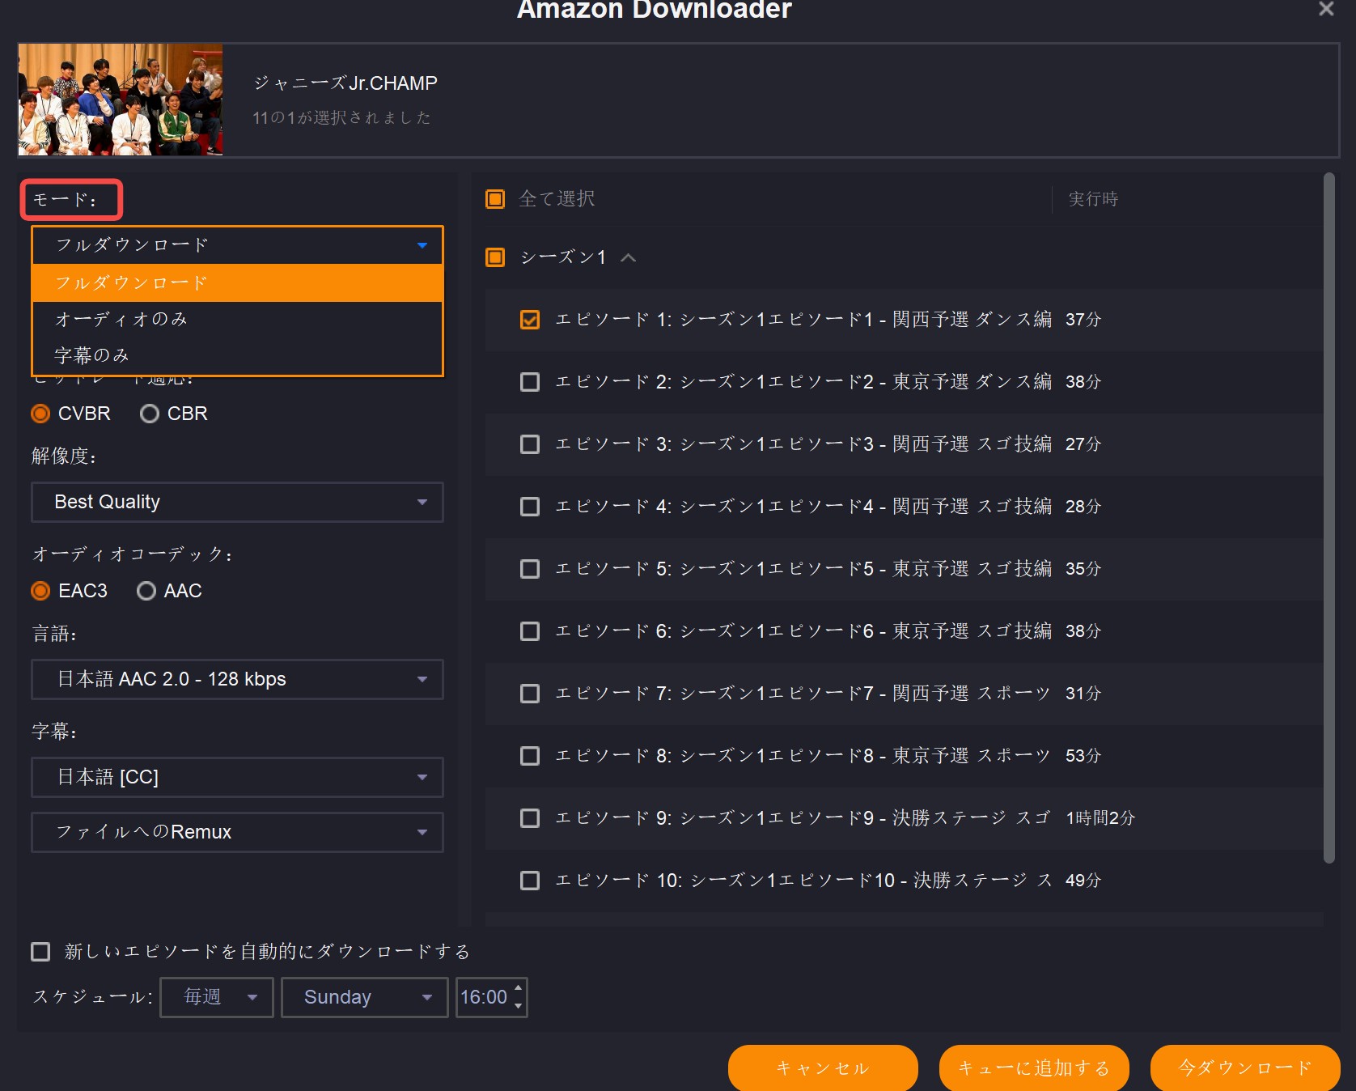
Task: Open the モード dropdown showing フルダウンロード
Action: tap(237, 244)
